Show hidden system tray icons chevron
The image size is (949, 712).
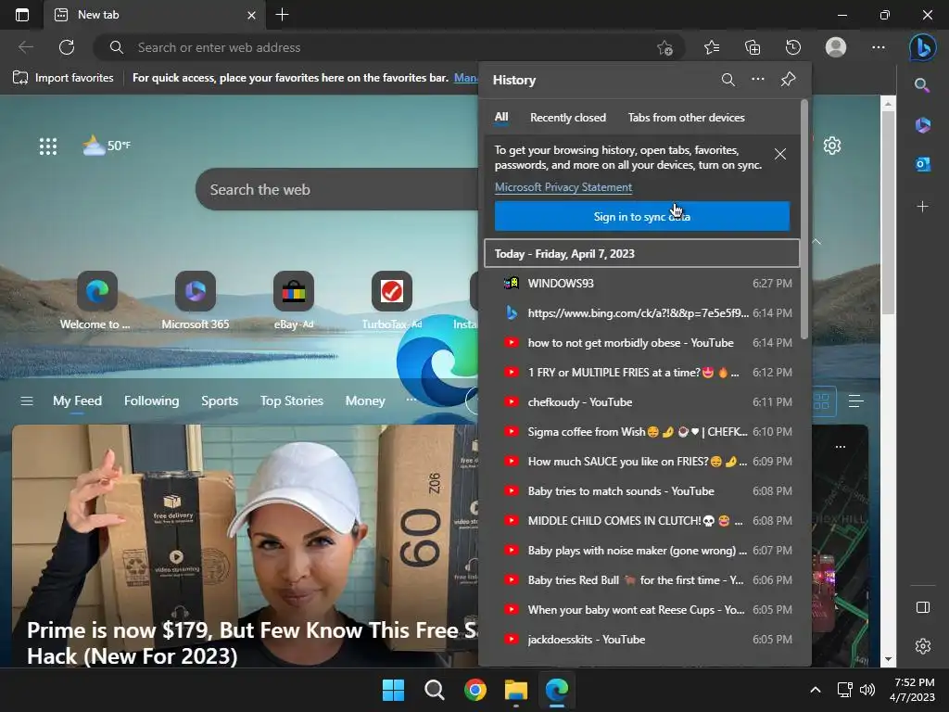816,690
